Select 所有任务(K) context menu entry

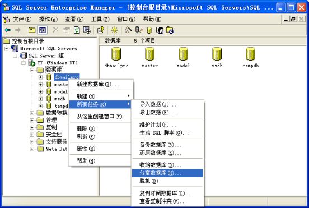(101, 104)
